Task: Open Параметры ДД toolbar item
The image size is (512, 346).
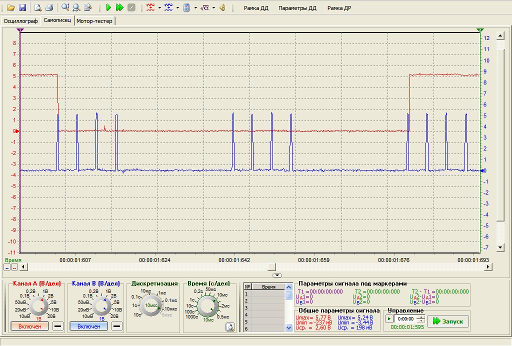Action: click(x=297, y=8)
